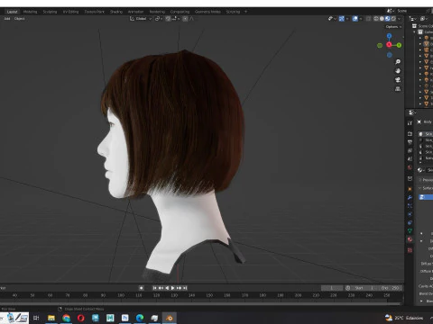Open proportional editing falloff menu
The image size is (433, 324).
pos(192,19)
